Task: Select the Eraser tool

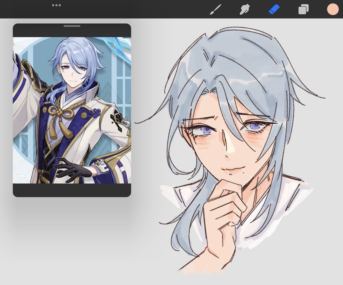Action: (274, 9)
